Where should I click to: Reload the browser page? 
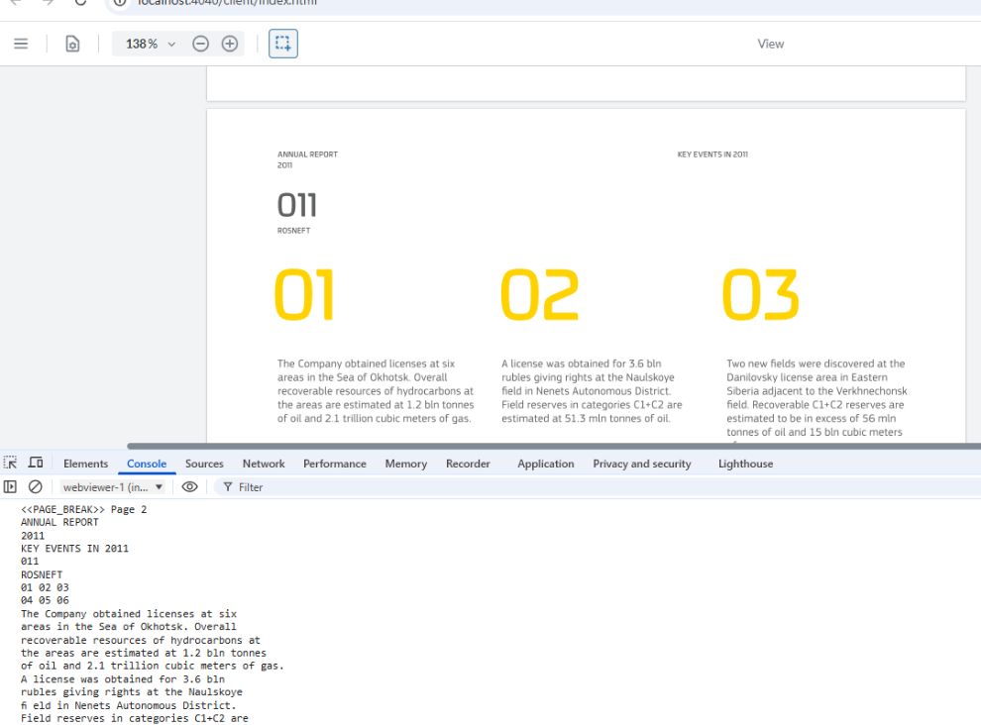coord(80,2)
